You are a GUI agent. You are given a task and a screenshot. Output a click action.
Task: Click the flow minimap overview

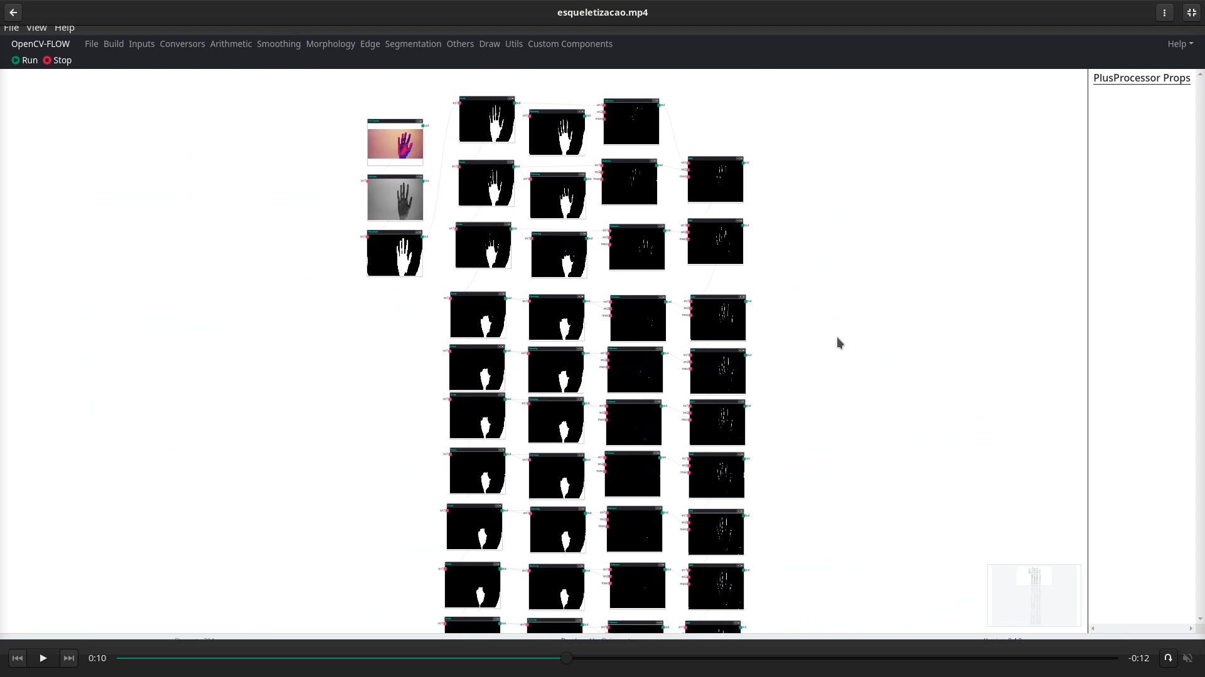point(1034,596)
